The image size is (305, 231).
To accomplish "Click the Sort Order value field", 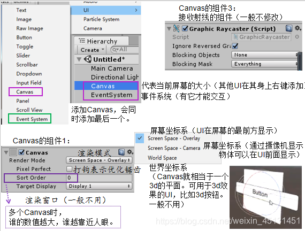I will (99, 178).
